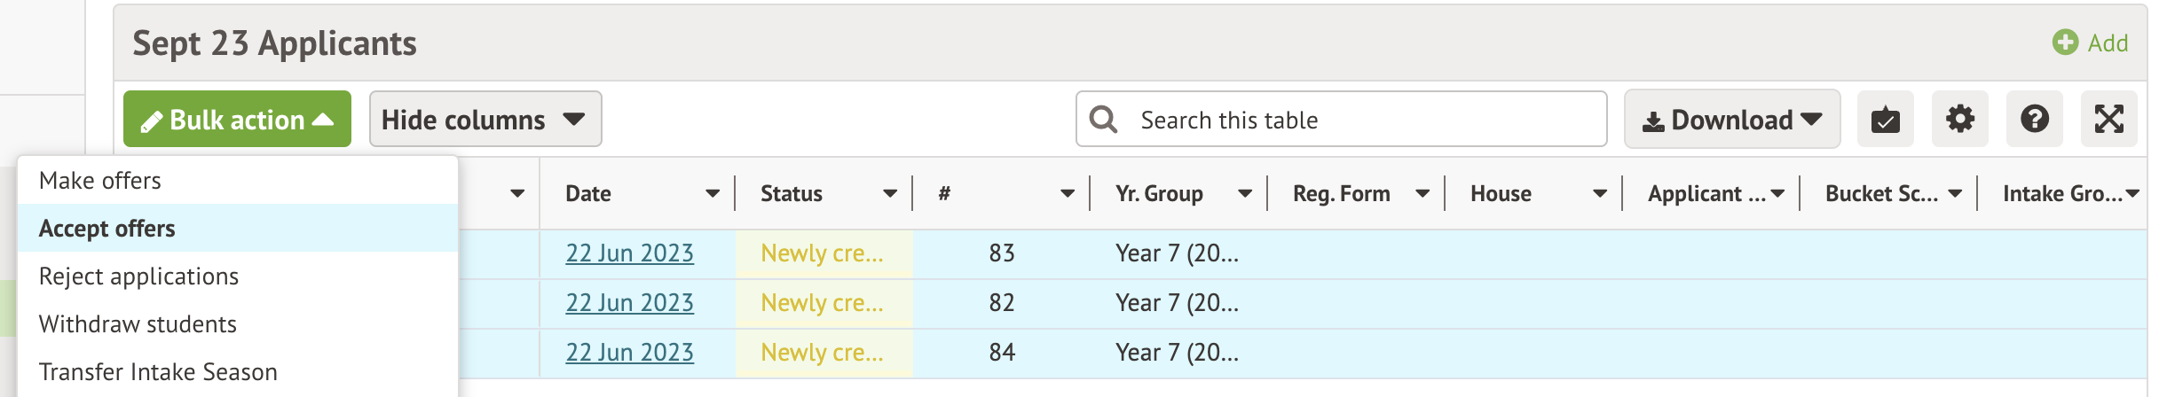Open Yr. Group column dropdown arrow
Viewport: 2167px width, 397px height.
tap(1244, 194)
